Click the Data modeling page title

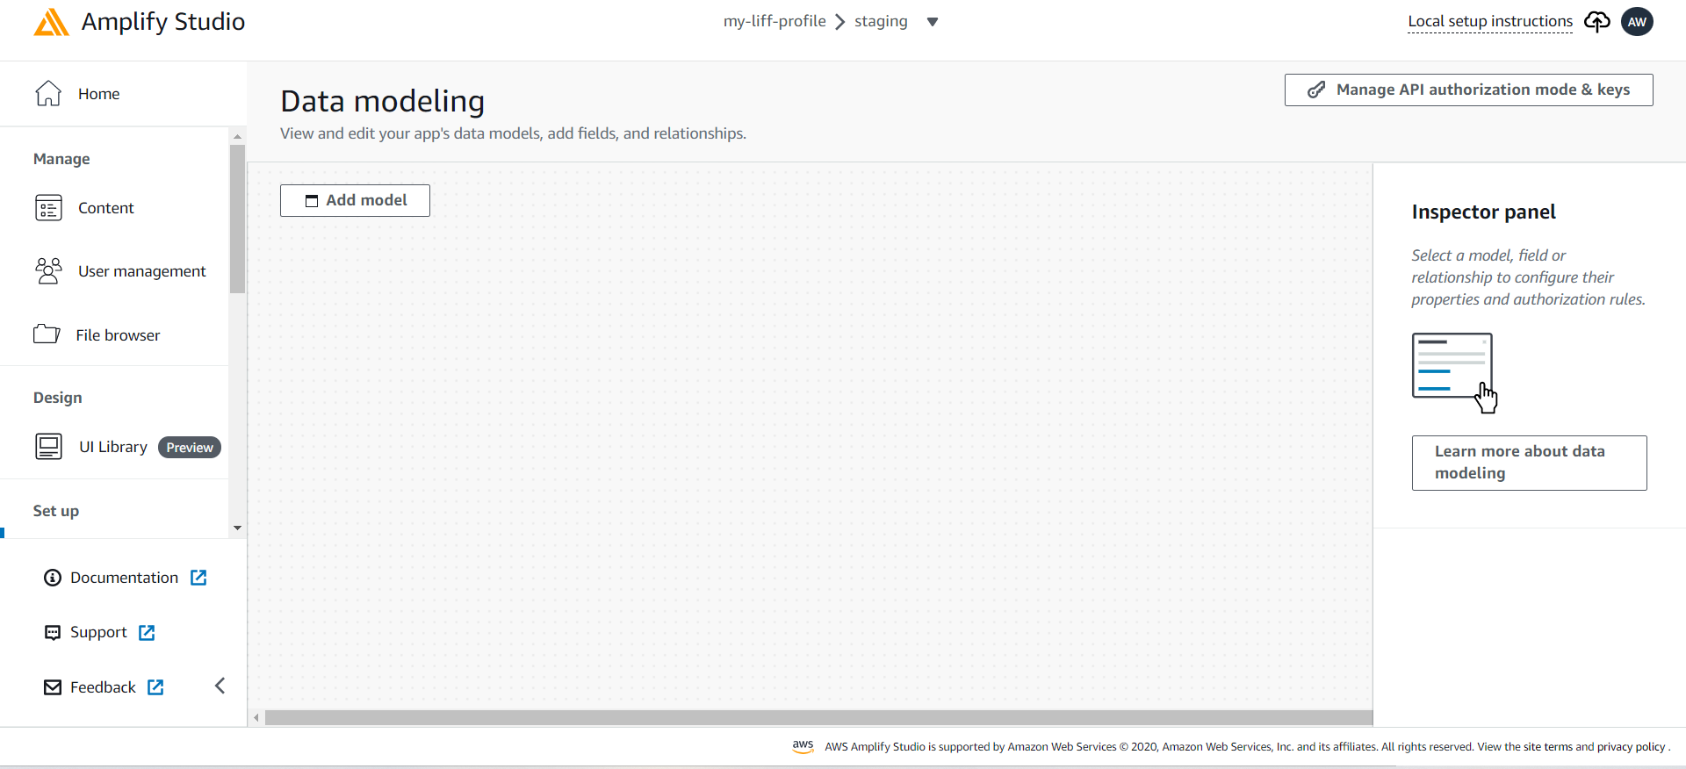click(x=383, y=102)
